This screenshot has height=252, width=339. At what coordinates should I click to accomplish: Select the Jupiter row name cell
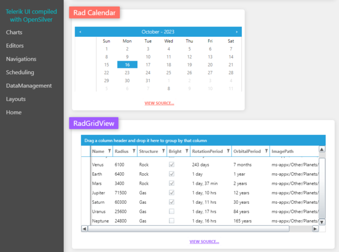coord(98,193)
